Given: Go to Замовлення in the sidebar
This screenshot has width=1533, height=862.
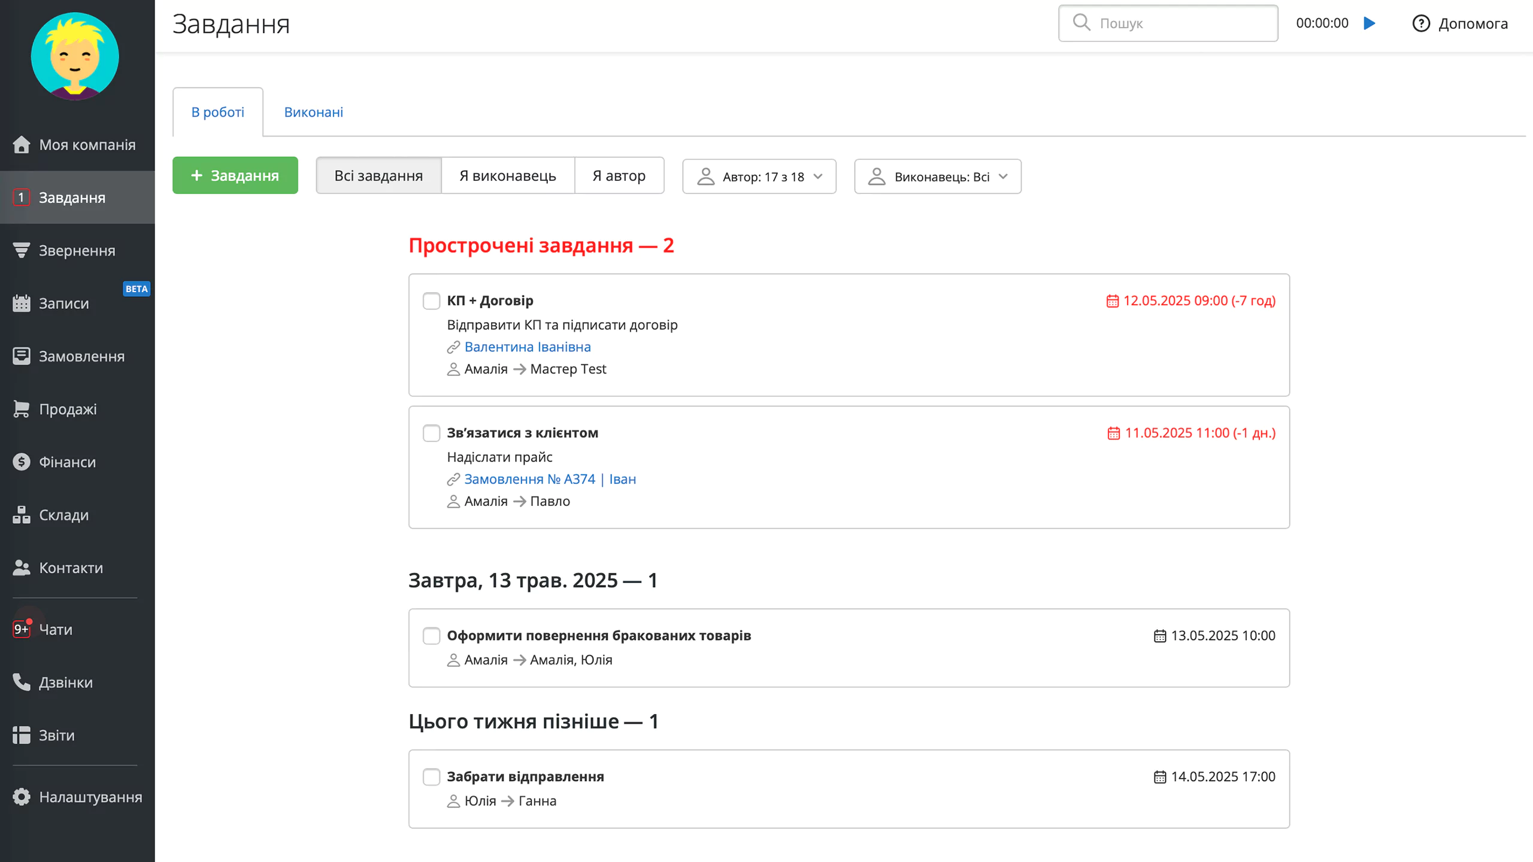Looking at the screenshot, I should click(x=77, y=356).
